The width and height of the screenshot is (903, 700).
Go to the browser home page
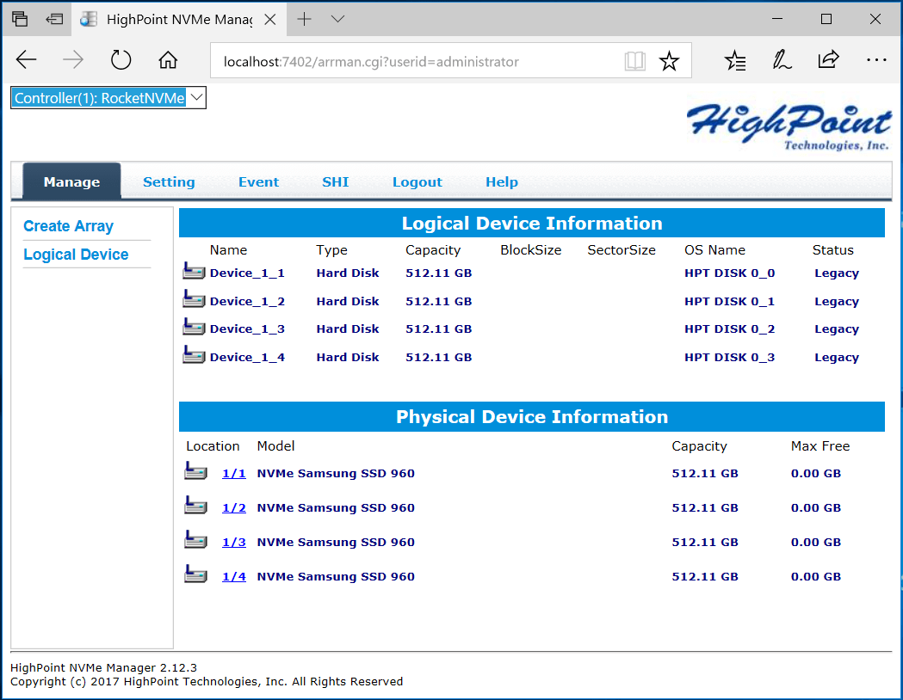(x=168, y=60)
